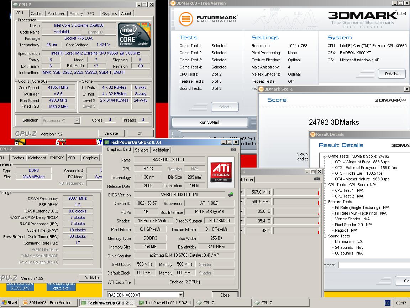410x308 pixels.
Task: Switch to 3DMark03 taskbar button
Action: click(x=49, y=303)
